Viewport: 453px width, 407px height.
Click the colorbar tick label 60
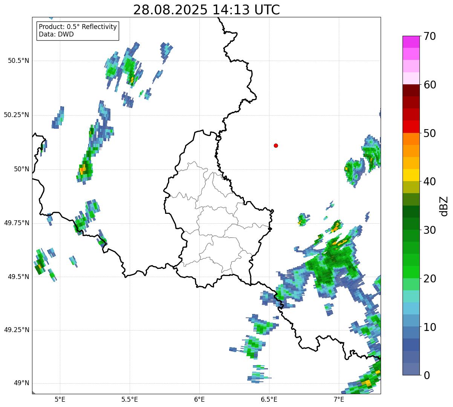click(x=430, y=85)
